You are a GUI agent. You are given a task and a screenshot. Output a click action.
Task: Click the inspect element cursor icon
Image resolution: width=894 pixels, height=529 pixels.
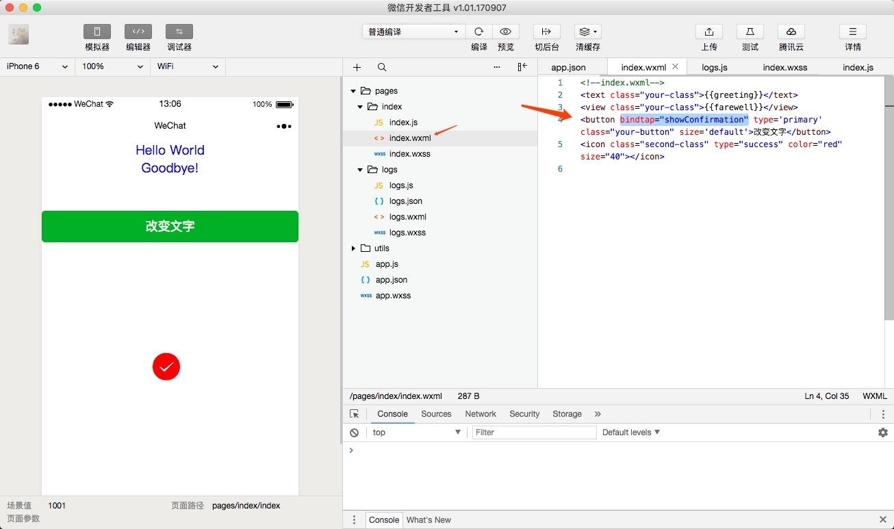tap(355, 414)
